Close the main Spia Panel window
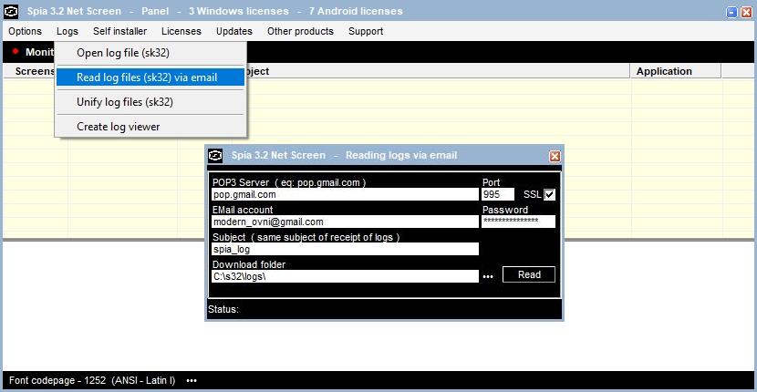The image size is (757, 392). click(746, 12)
